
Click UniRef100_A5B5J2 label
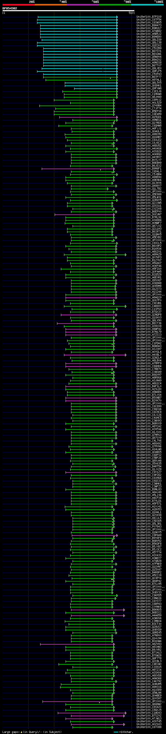pyautogui.click(x=149, y=34)
